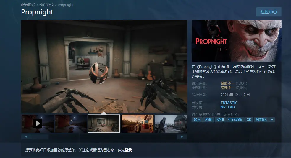Expand tags with the plus button
Screen dimensions: 291x158
point(272,120)
